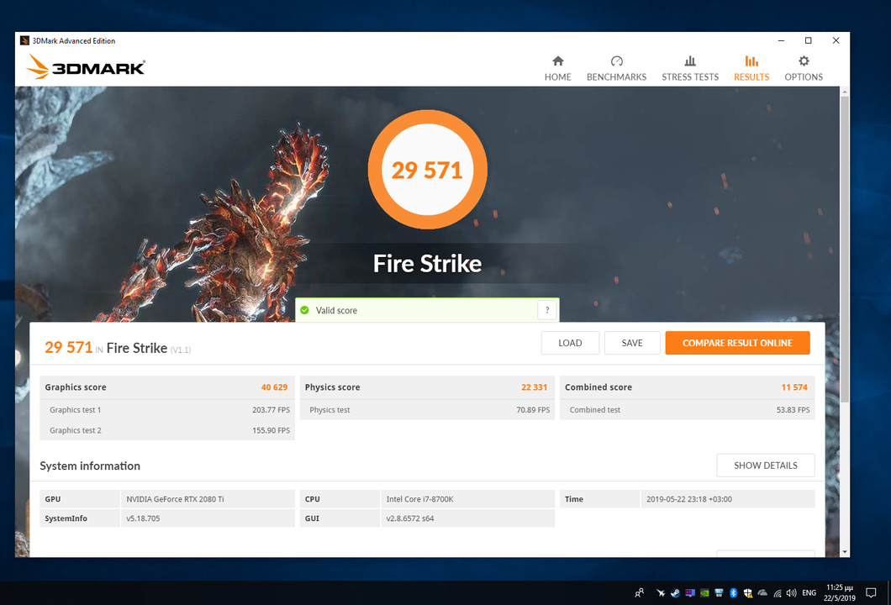Click COMPARE RESULT ONLINE button
891x605 pixels.
coord(737,343)
